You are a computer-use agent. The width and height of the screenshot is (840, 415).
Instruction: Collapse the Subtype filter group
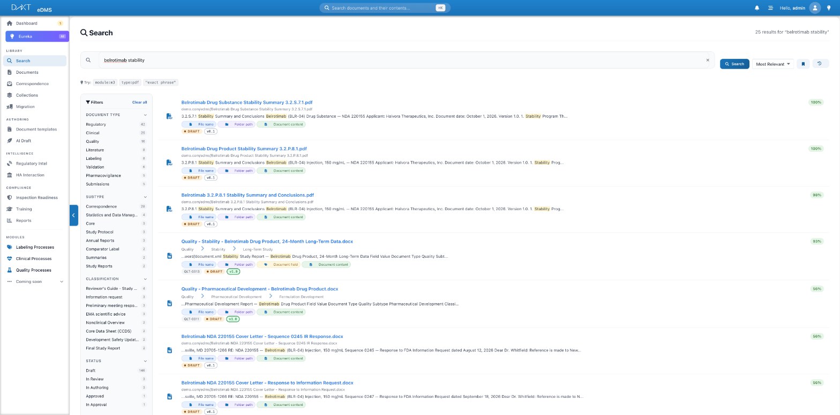tap(145, 197)
